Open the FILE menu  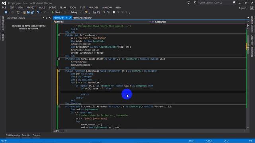(4, 8)
